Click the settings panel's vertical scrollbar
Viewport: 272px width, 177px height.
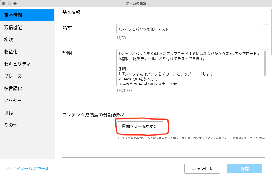(x=270, y=31)
